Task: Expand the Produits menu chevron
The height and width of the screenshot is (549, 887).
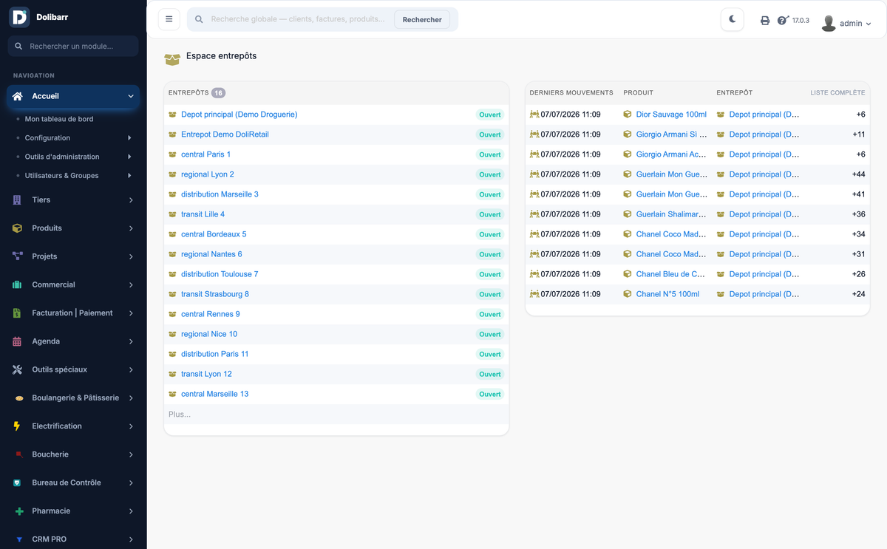Action: click(131, 228)
